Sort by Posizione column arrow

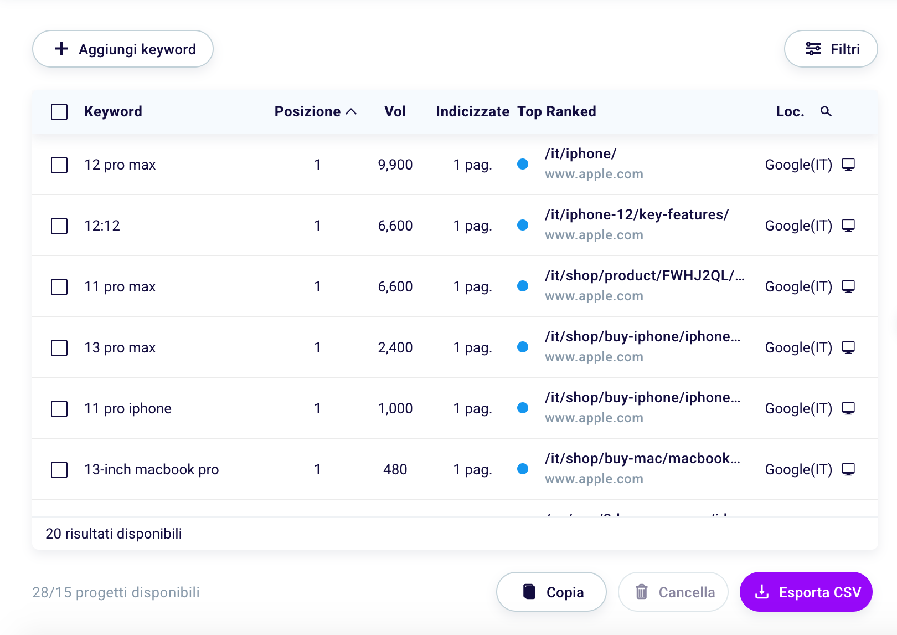coord(351,112)
